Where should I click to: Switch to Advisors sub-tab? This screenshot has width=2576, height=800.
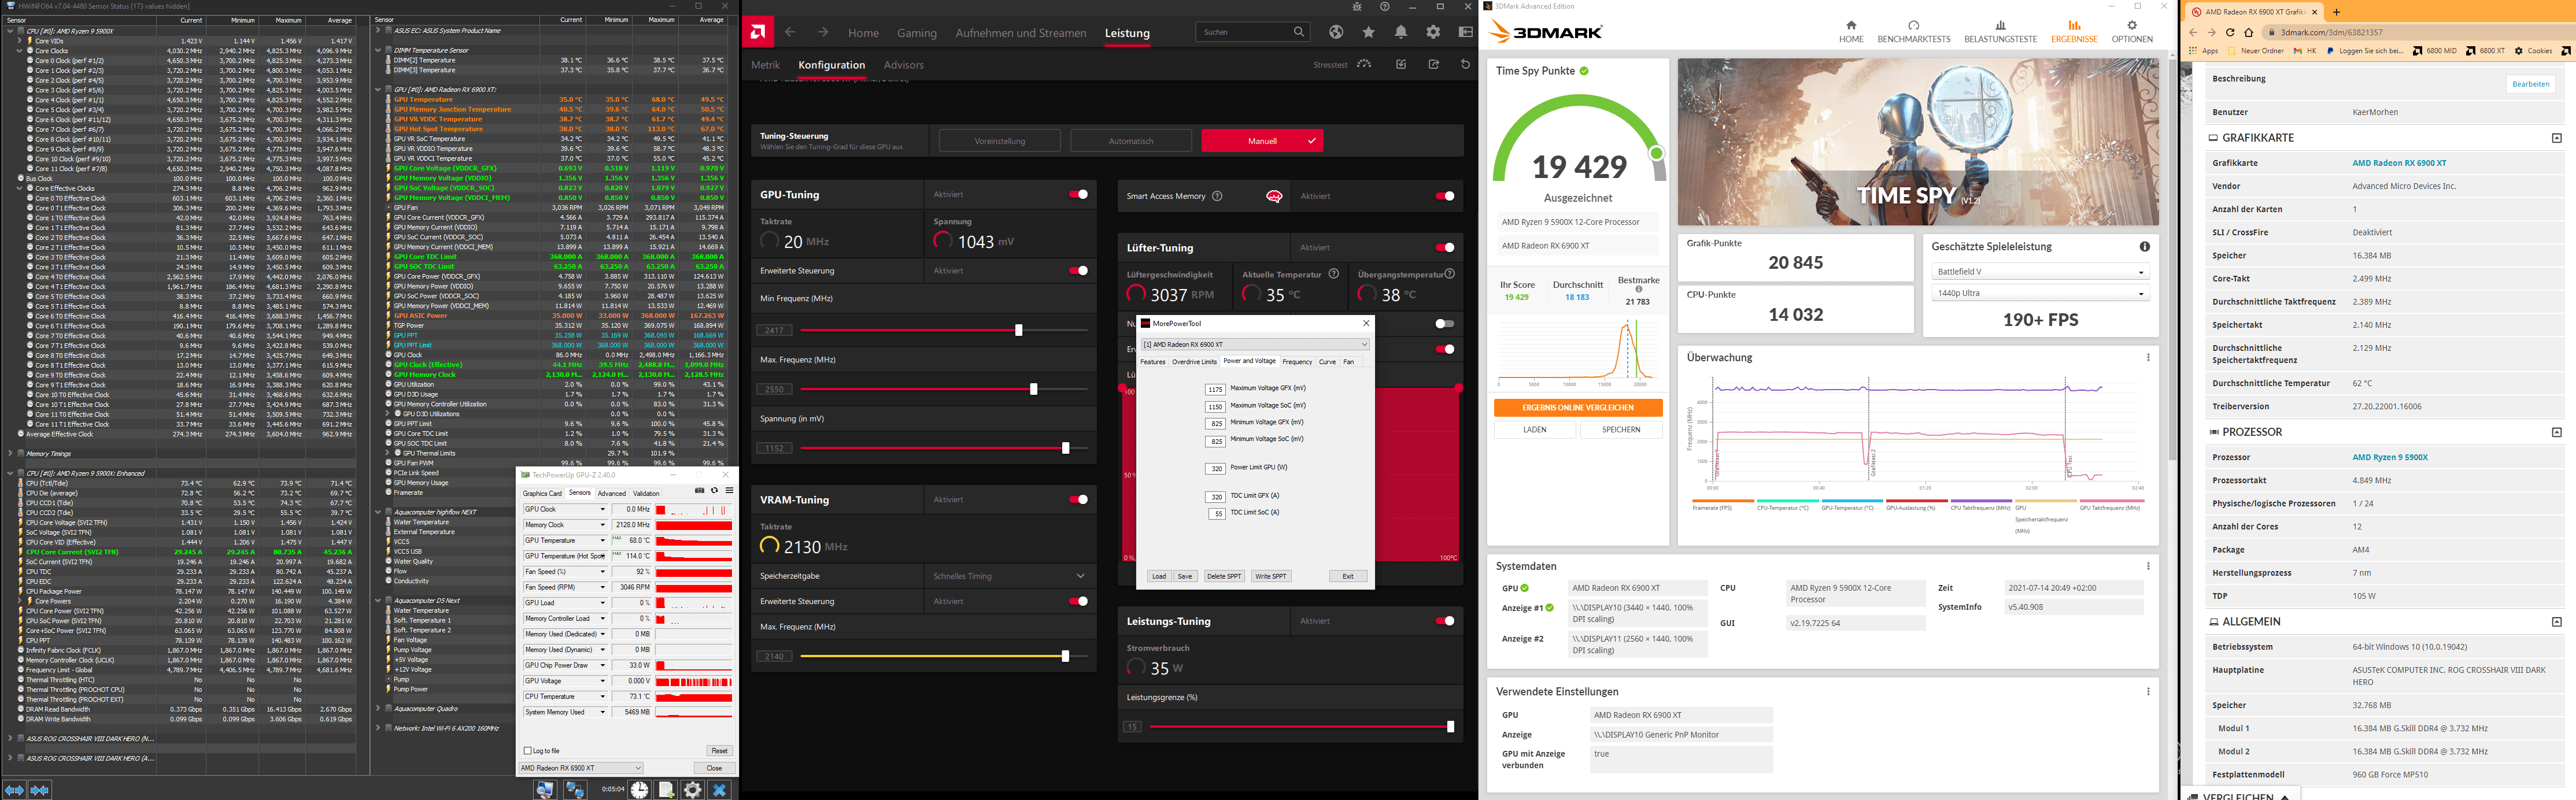click(903, 65)
